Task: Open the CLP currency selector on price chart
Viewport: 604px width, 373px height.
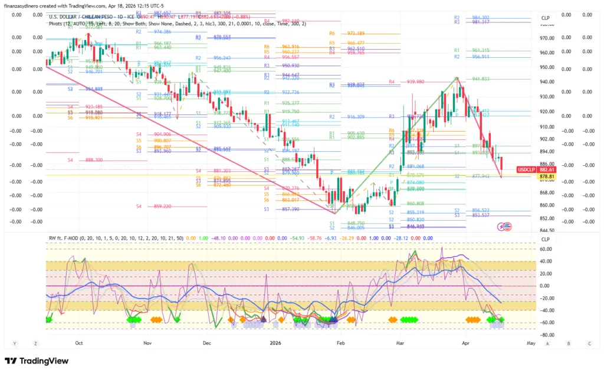Action: pos(546,18)
